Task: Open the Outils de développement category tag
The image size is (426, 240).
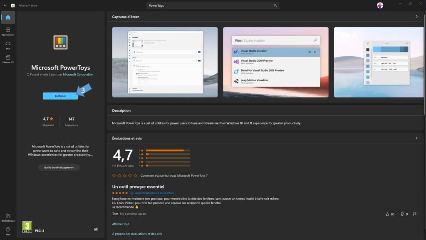Action: [x=59, y=167]
